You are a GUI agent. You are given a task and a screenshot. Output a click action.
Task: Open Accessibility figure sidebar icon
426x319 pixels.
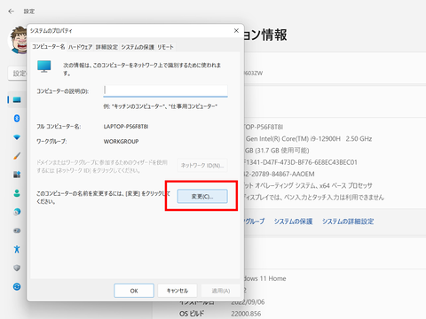tap(17, 249)
